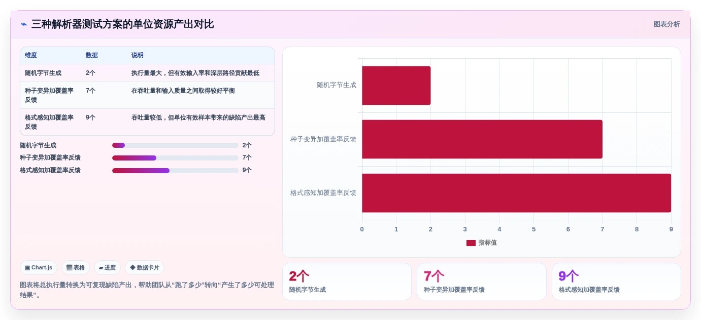The width and height of the screenshot is (701, 320).
Task: Click the 维度 column header
Action: (51, 56)
